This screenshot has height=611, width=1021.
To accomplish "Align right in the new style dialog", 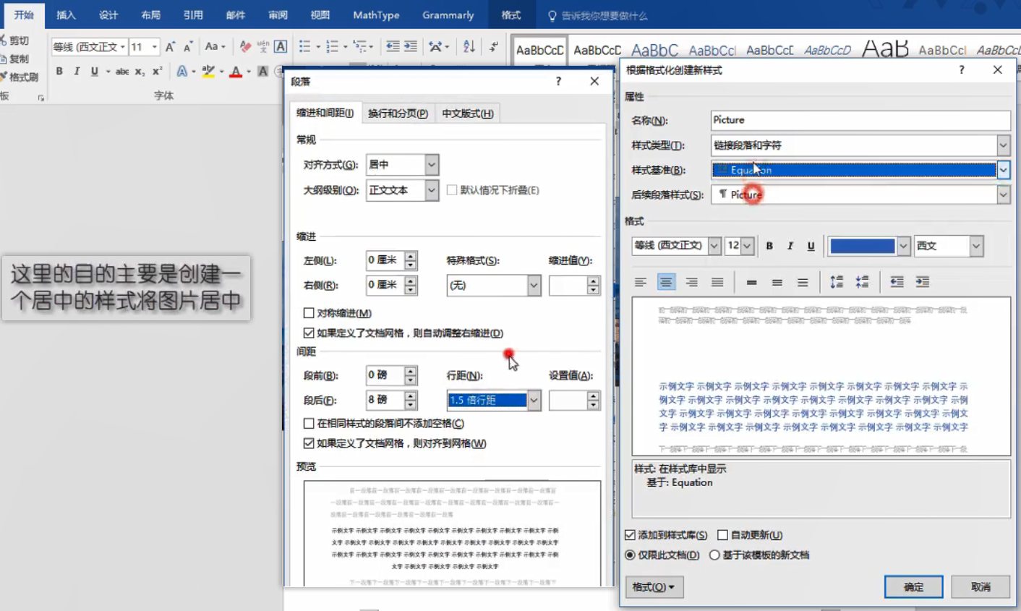I will [692, 282].
